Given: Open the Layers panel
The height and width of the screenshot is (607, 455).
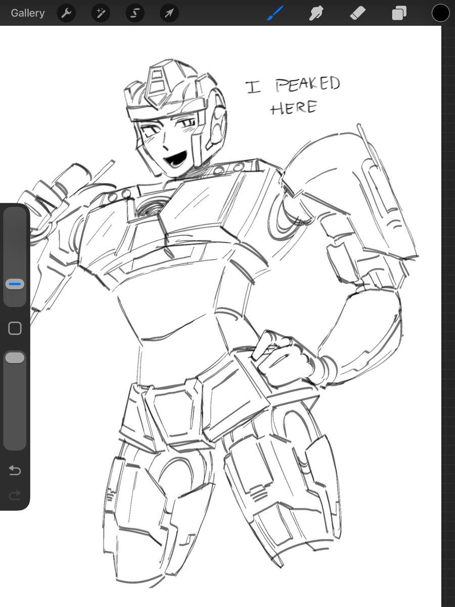Looking at the screenshot, I should [x=399, y=13].
